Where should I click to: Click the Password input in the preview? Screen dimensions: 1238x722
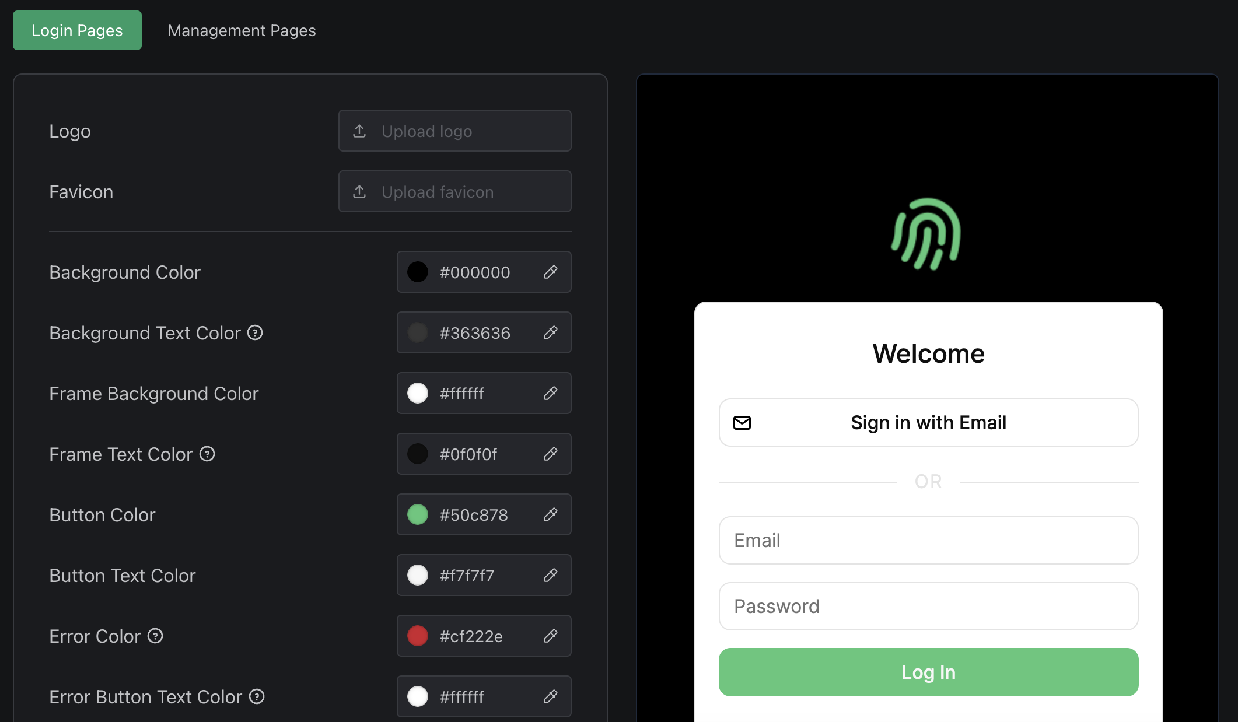click(x=928, y=606)
